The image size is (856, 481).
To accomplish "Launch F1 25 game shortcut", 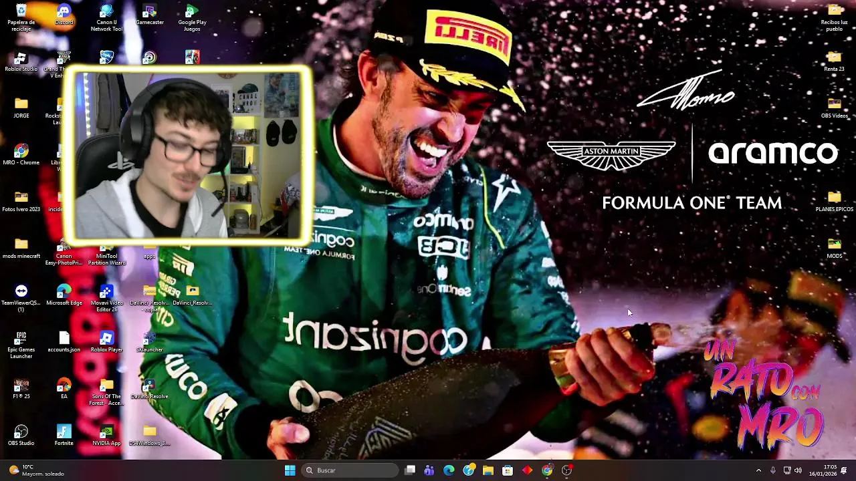I will click(21, 389).
